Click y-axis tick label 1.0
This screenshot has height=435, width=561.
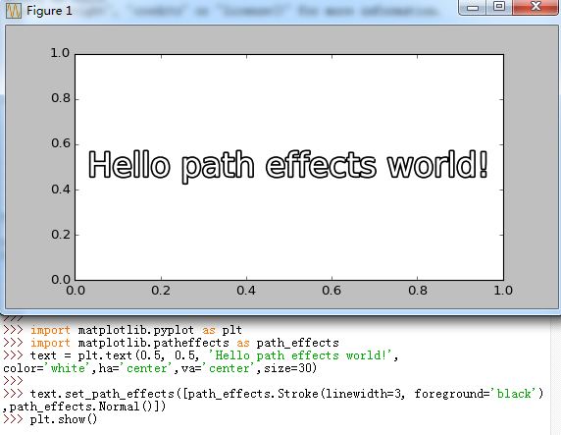coord(60,53)
